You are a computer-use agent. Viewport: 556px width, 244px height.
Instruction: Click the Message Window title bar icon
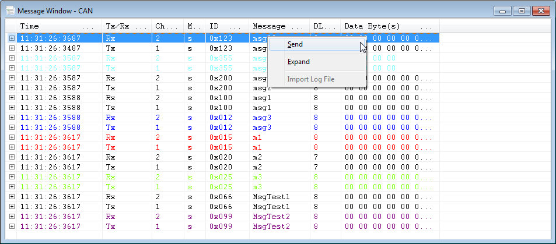(x=11, y=10)
